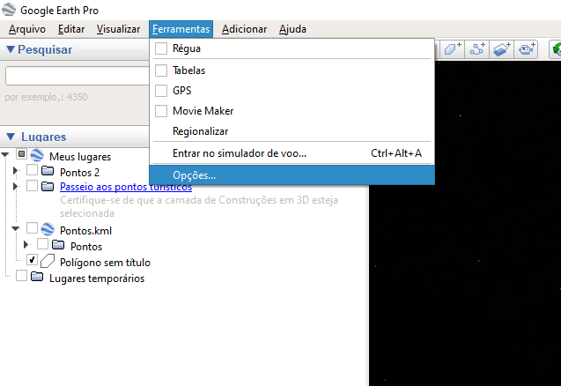Click the Record a Tour camera icon
561x386 pixels.
pos(527,49)
